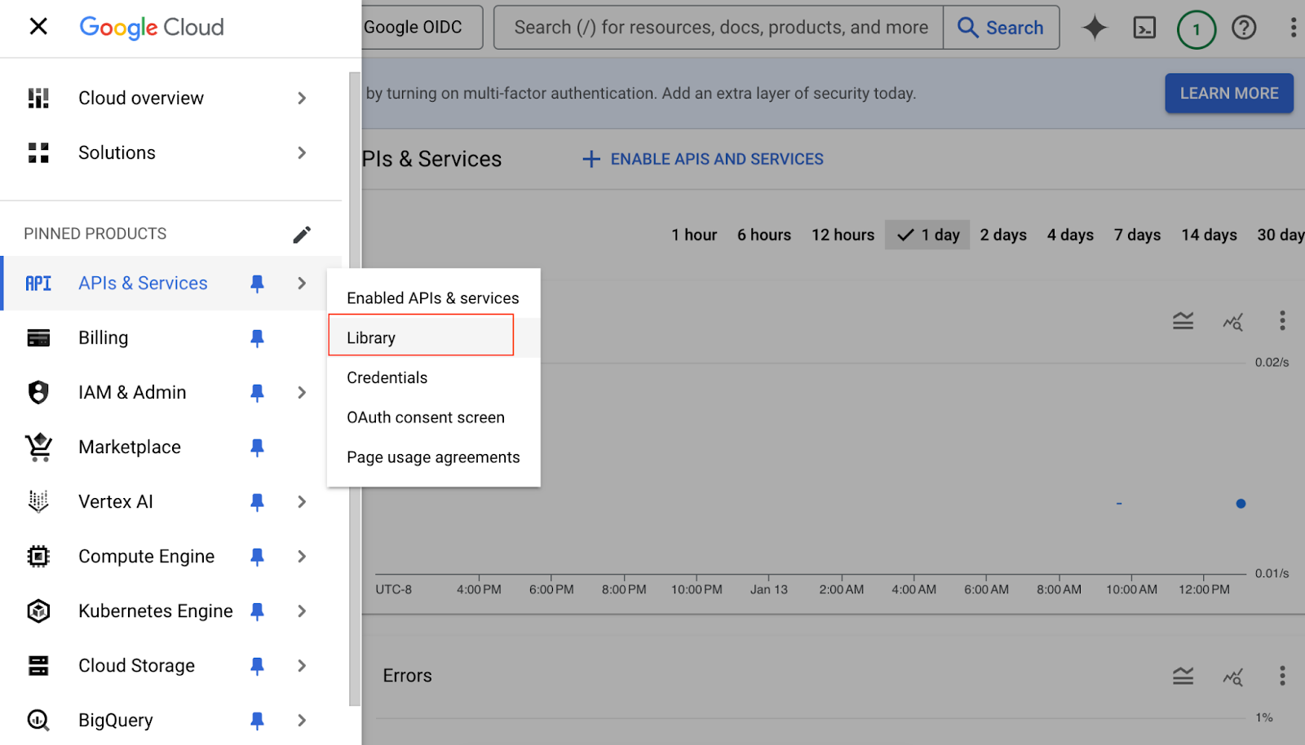The width and height of the screenshot is (1305, 745).
Task: Unpin Billing from pinned products
Action: tap(257, 338)
